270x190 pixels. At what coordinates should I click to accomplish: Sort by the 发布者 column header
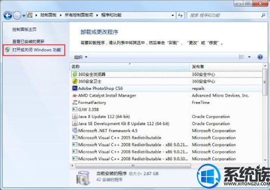(226, 66)
